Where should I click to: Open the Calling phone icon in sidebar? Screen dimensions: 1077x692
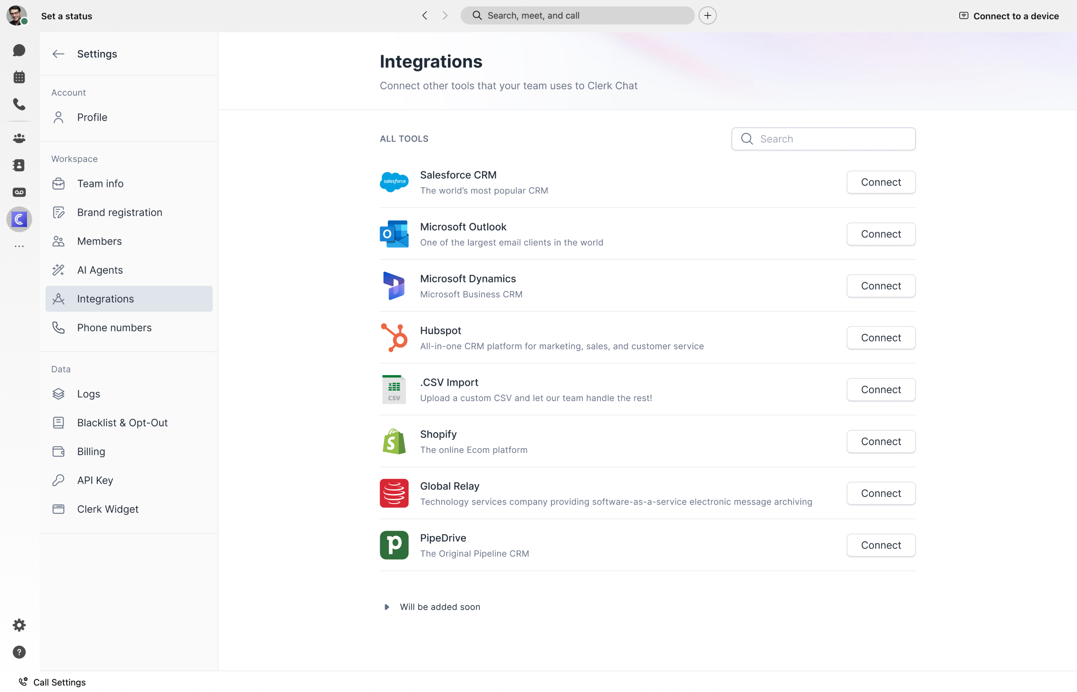(19, 104)
